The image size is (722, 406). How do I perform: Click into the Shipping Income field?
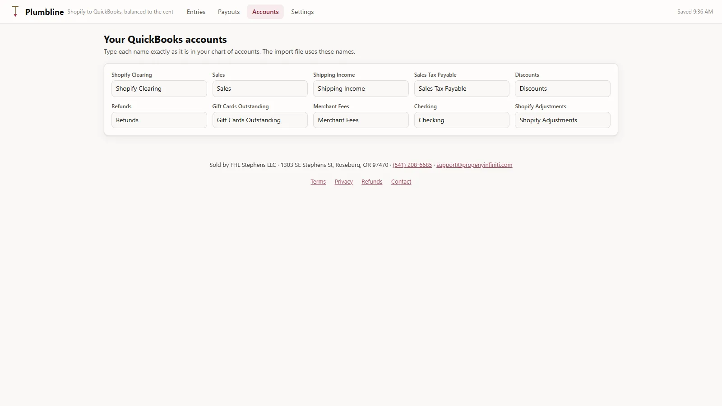361,88
